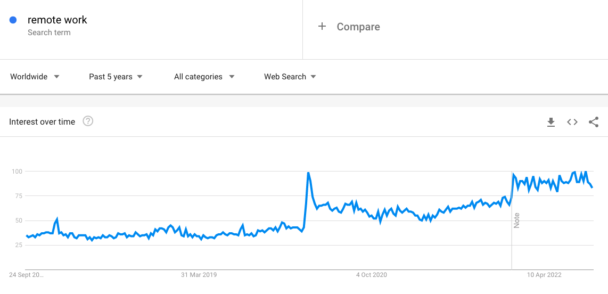Click the Interest over time heading
Image resolution: width=608 pixels, height=294 pixels.
point(42,122)
